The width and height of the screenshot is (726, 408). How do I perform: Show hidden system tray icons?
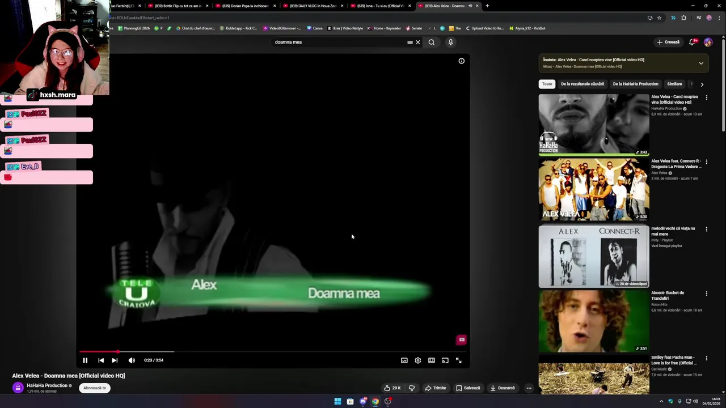point(661,401)
